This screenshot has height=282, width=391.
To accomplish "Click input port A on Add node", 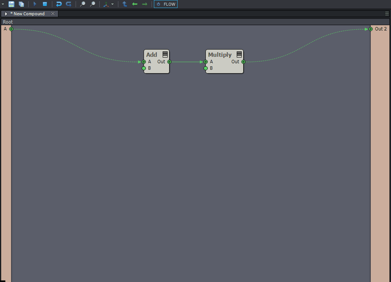I will (x=144, y=62).
